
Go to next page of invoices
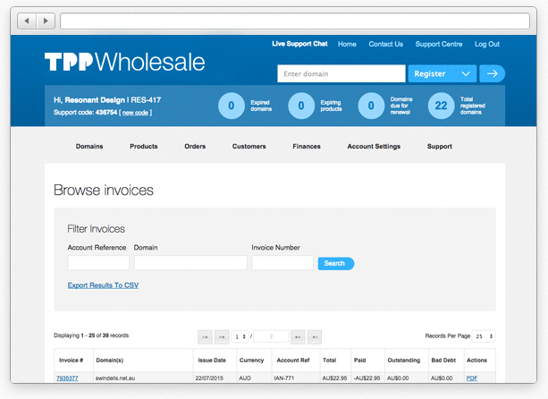tap(299, 336)
